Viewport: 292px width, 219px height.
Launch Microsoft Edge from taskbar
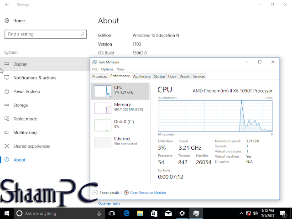[126, 214]
